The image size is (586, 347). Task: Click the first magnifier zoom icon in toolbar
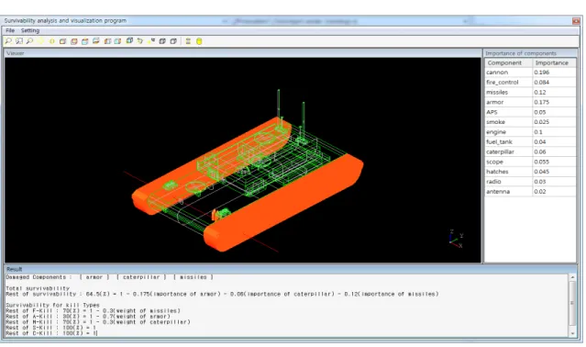click(8, 41)
